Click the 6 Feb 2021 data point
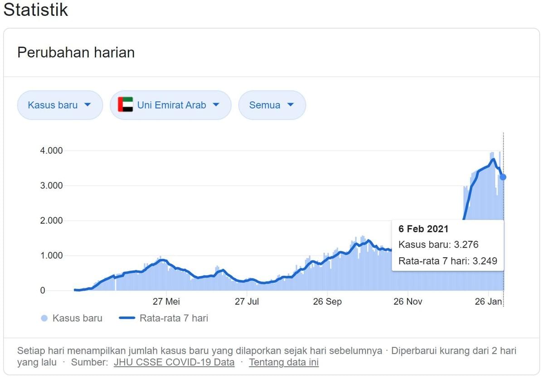 click(503, 177)
